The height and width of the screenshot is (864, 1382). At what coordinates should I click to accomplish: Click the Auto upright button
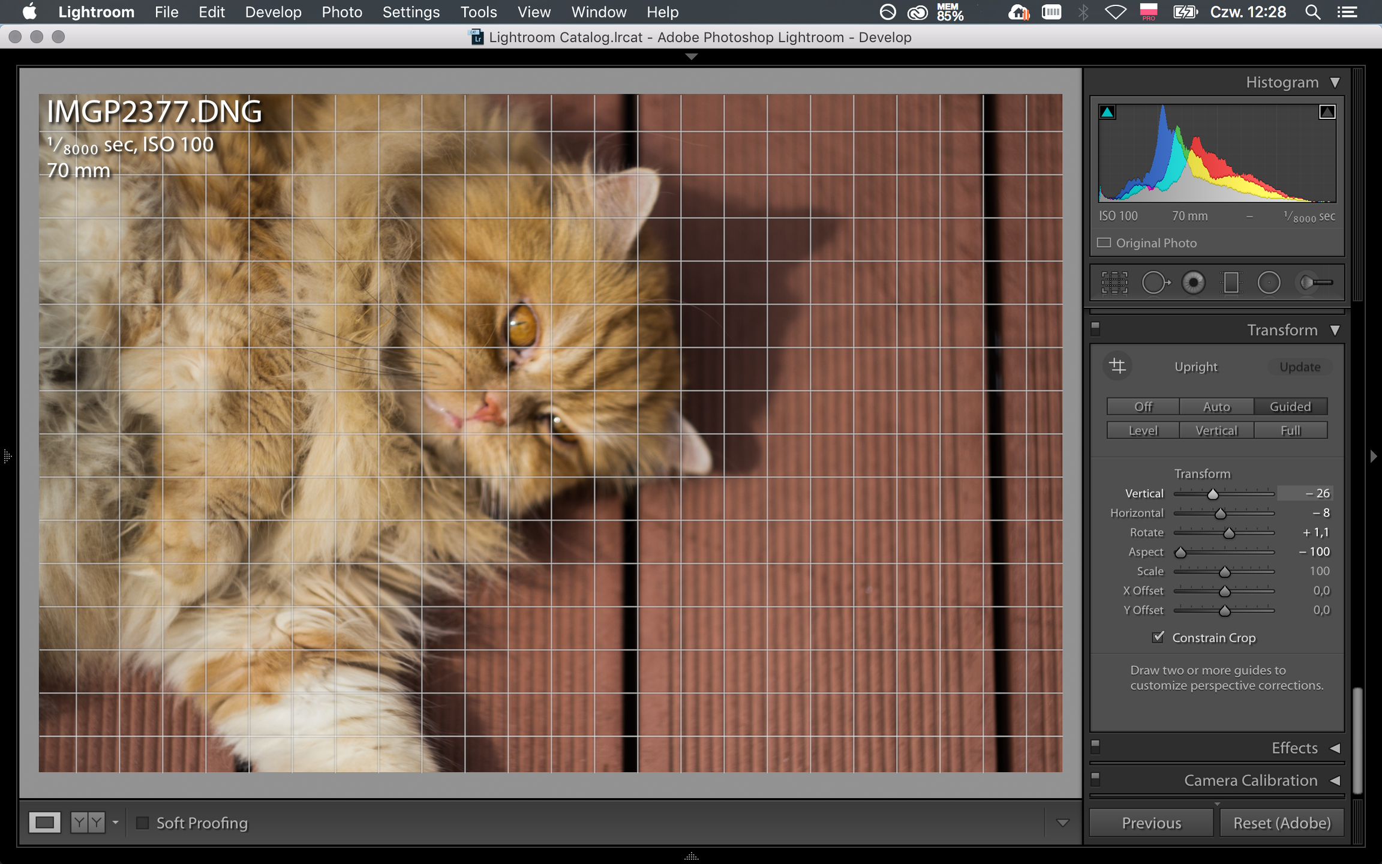pyautogui.click(x=1216, y=406)
